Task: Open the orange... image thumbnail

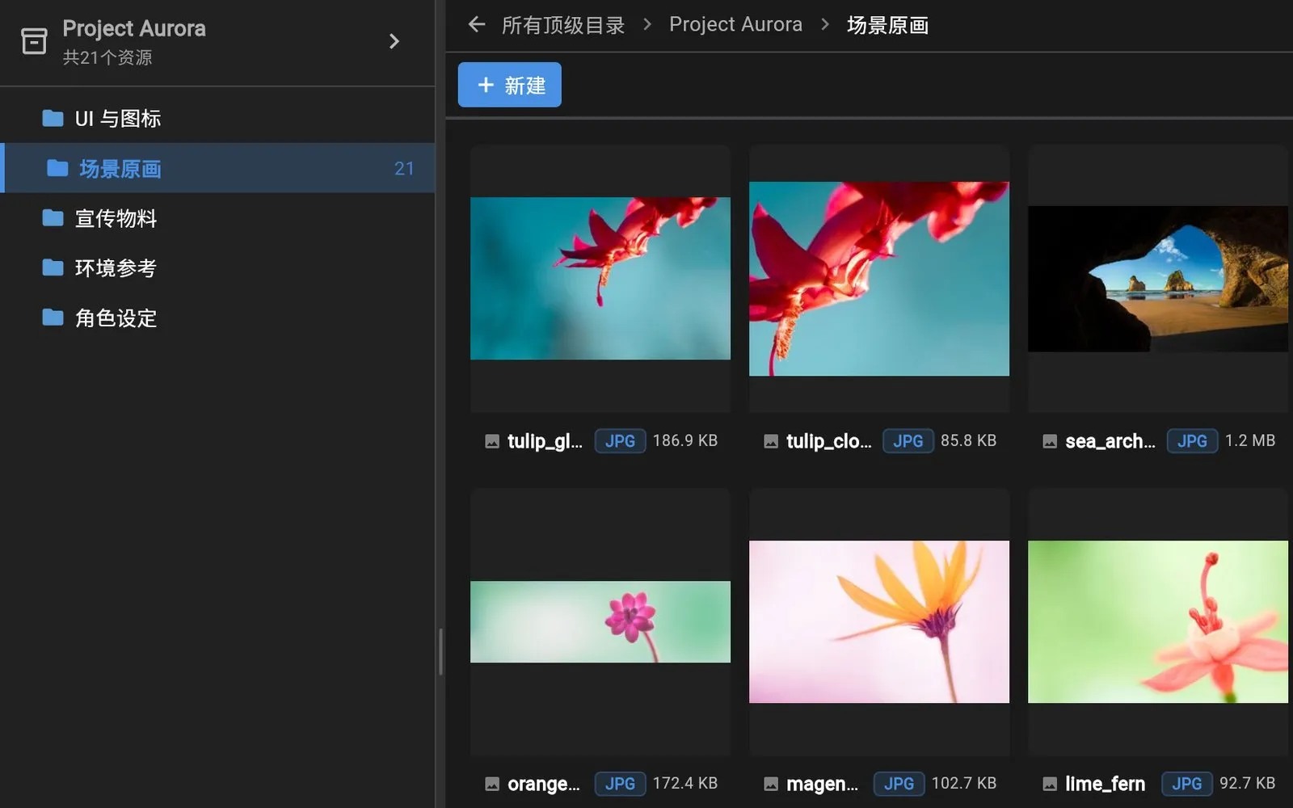Action: click(600, 621)
